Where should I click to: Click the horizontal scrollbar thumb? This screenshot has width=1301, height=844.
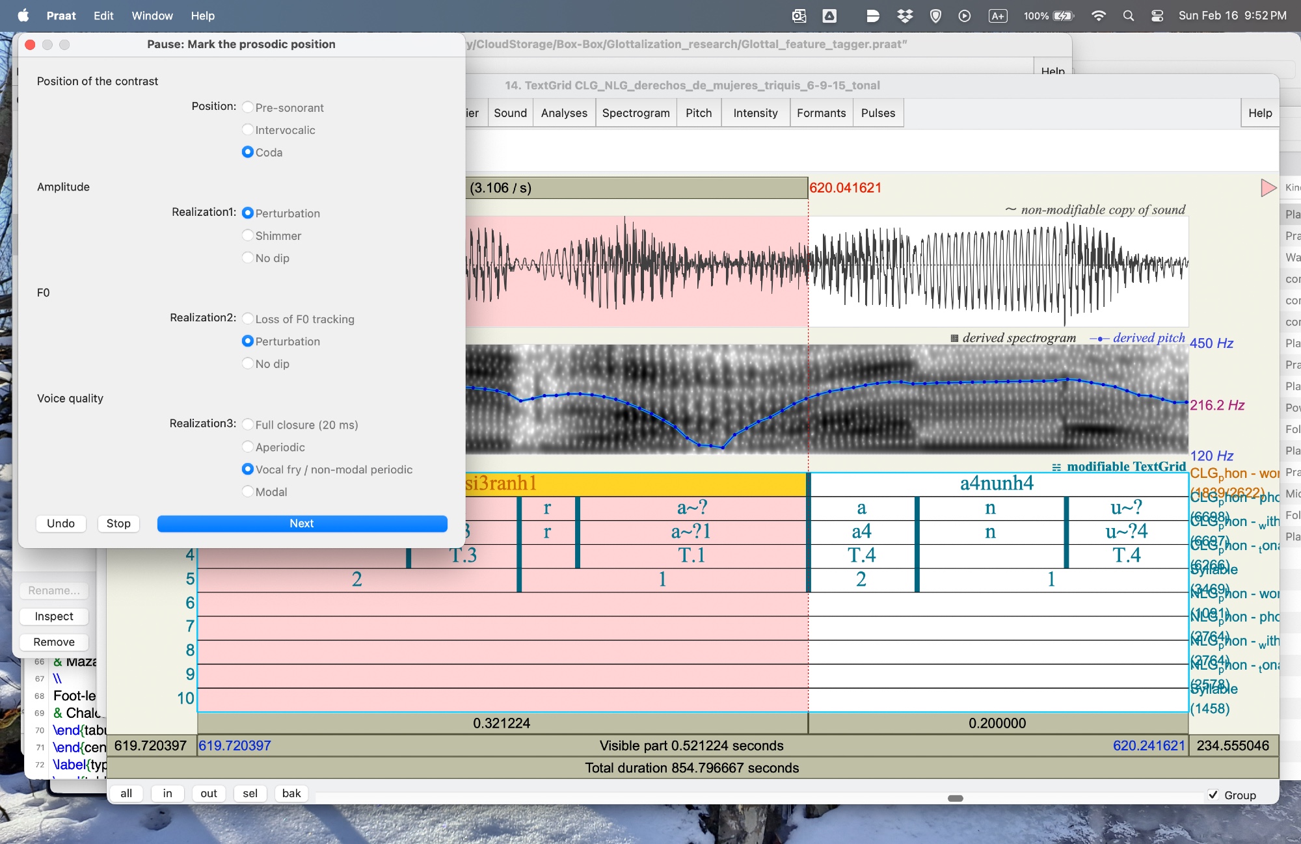[x=955, y=798]
